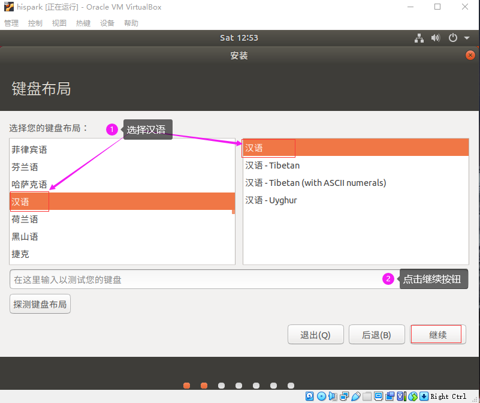Open the 控制 menu
The height and width of the screenshot is (403, 480).
click(35, 23)
